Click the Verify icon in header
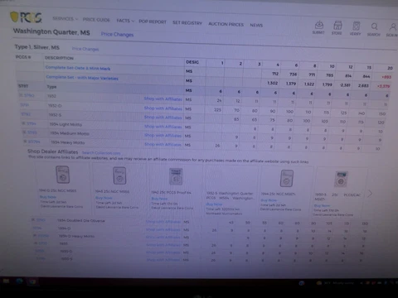398x298 pixels. [x=356, y=26]
